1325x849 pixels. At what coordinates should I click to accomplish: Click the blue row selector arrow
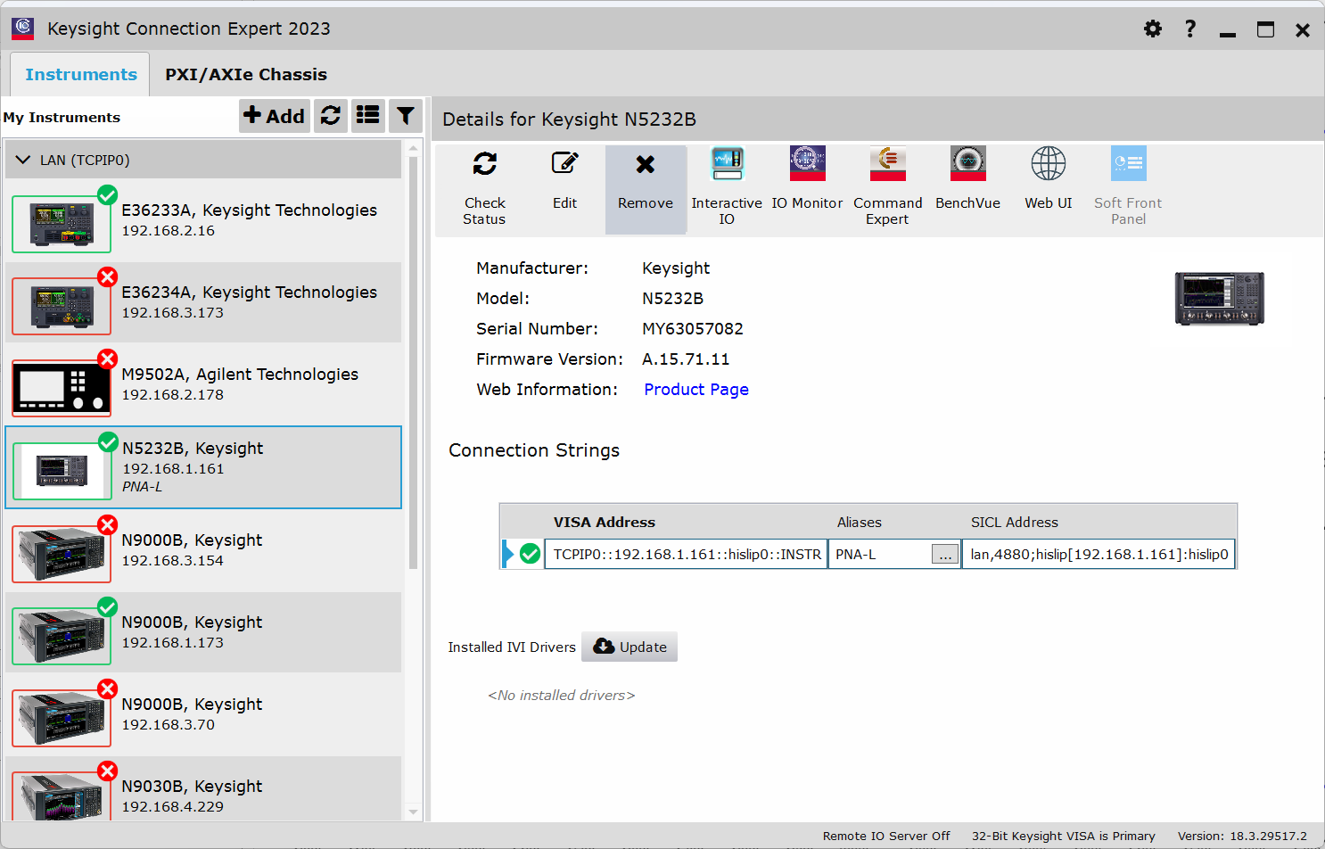(508, 554)
